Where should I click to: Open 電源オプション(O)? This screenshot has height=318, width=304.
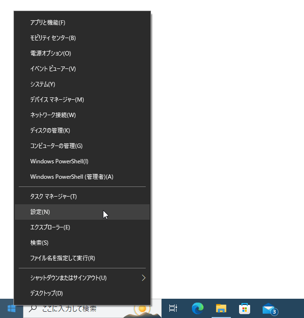click(82, 53)
